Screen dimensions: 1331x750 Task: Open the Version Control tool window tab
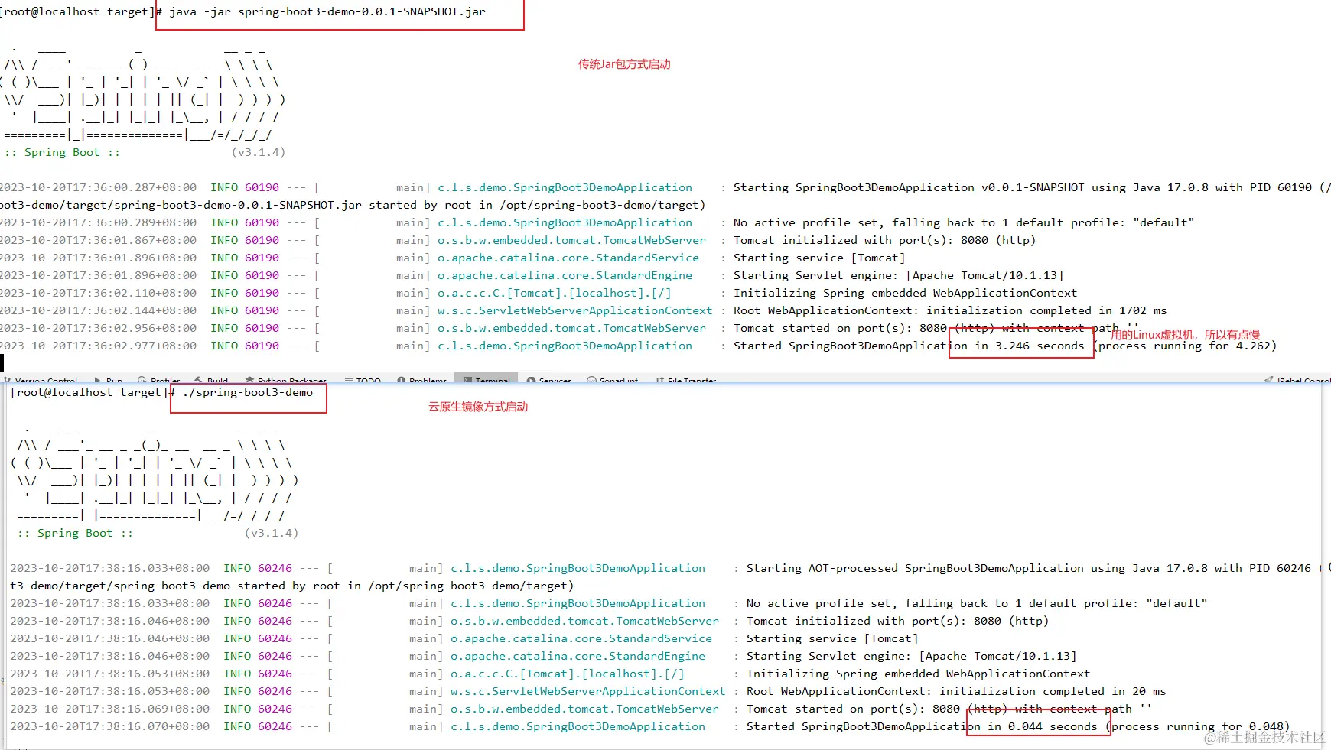tap(41, 380)
